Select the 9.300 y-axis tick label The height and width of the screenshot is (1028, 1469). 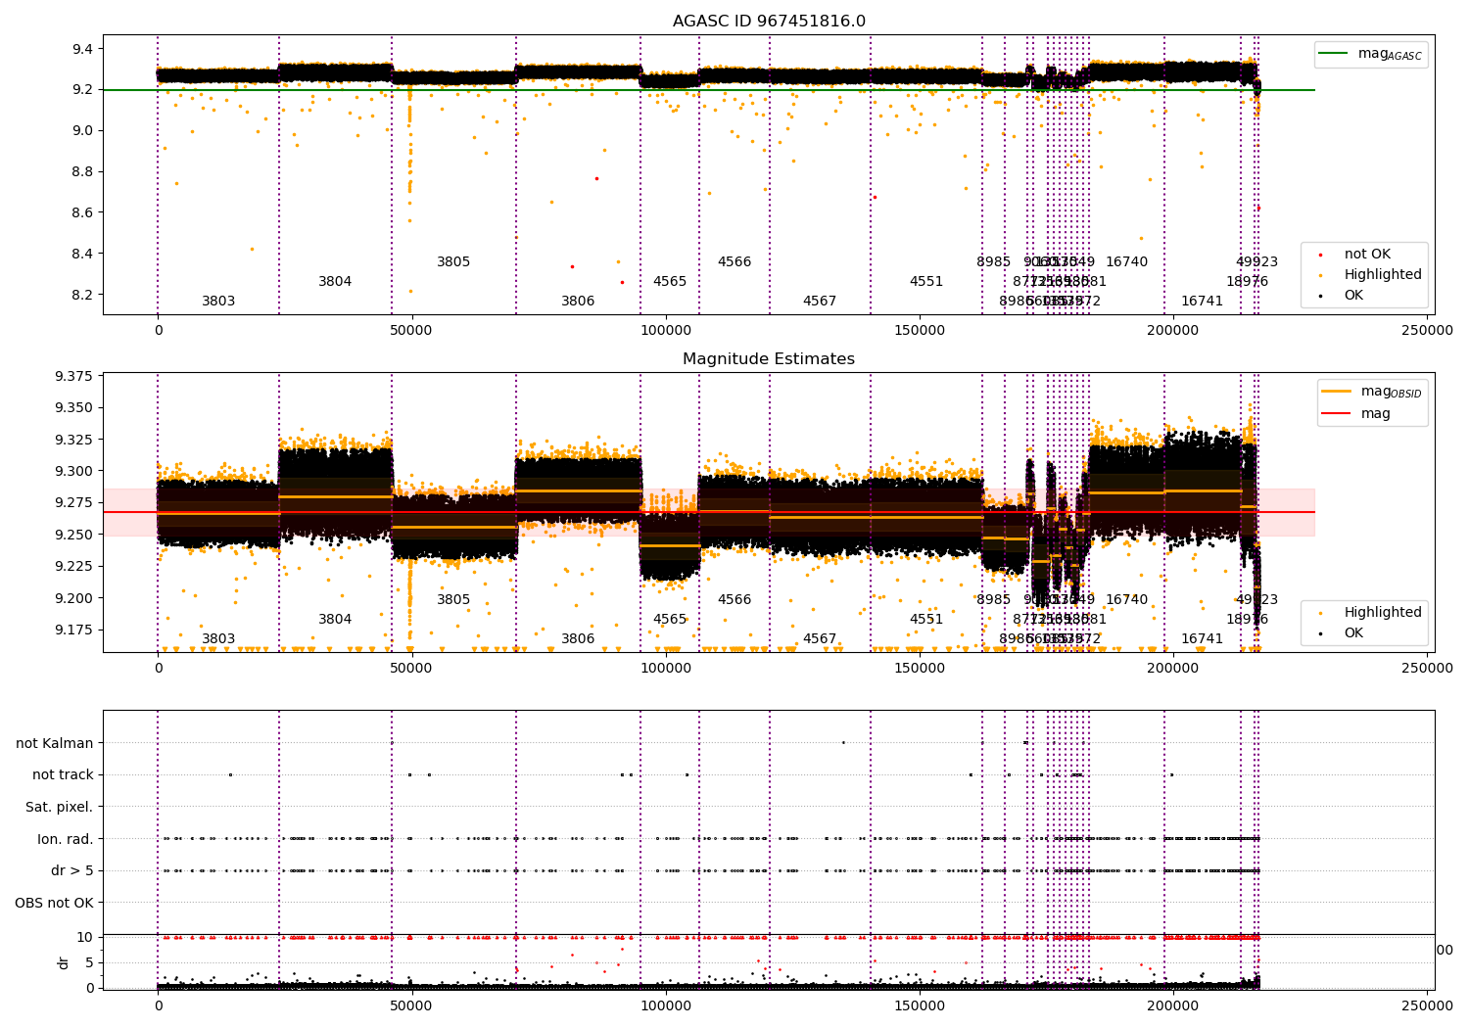click(75, 472)
